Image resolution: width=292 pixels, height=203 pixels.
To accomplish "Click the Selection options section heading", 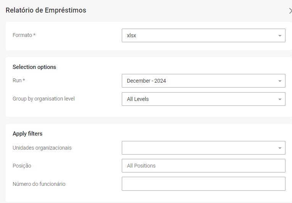I will (34, 67).
